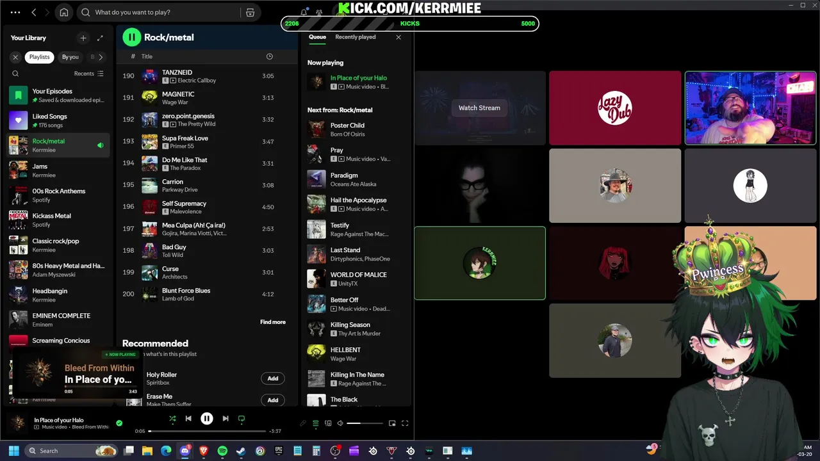Click the taskbar Search box

(x=72, y=451)
